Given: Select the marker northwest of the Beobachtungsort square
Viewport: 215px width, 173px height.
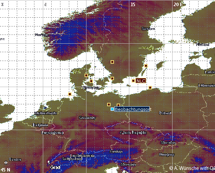Looking at the screenshot, I should pos(109,104).
